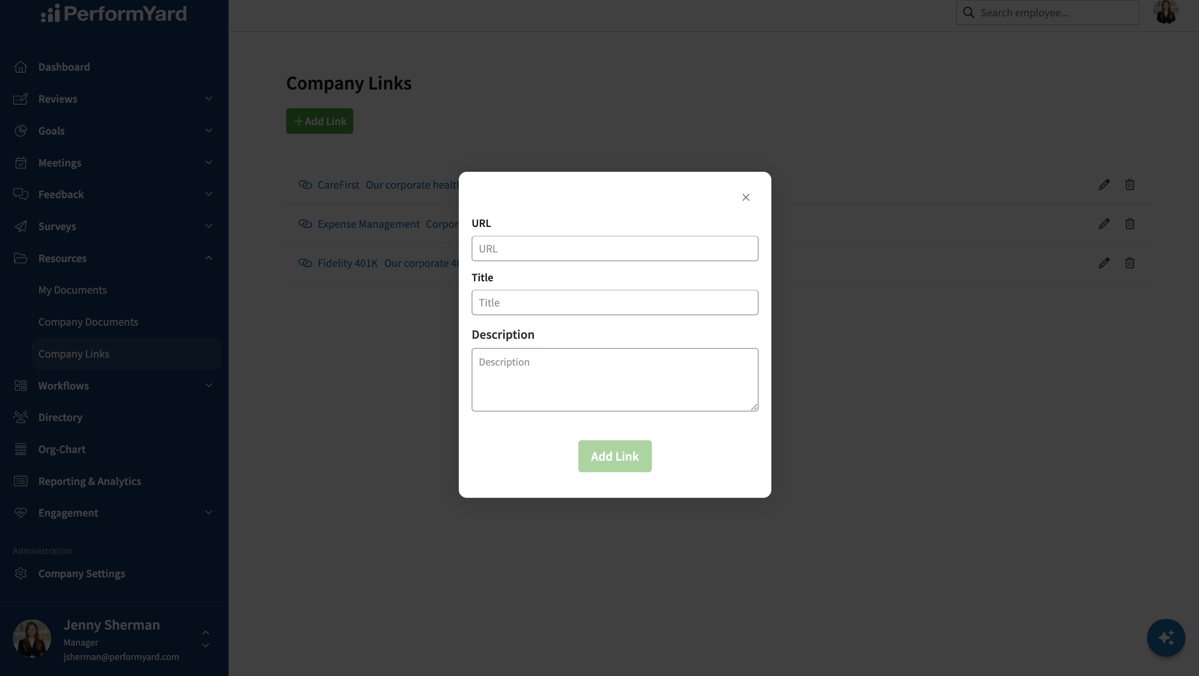Edit the Fidelity 401K link with pencil icon
Screen dimensions: 1199x676
(x=1104, y=263)
